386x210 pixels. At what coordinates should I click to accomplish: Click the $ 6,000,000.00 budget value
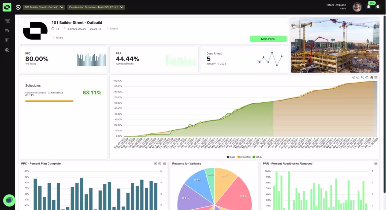[77, 29]
